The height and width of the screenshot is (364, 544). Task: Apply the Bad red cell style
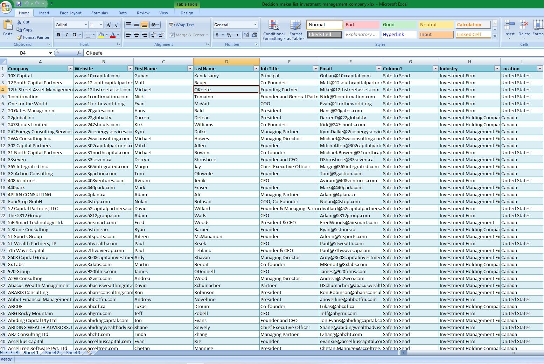click(x=361, y=25)
